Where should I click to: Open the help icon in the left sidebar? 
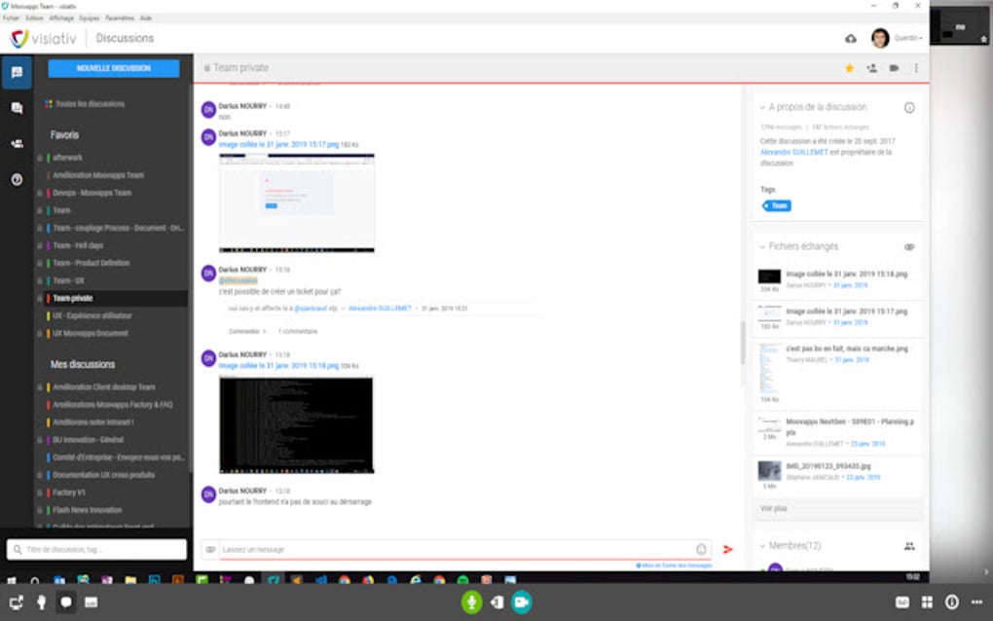pyautogui.click(x=16, y=178)
